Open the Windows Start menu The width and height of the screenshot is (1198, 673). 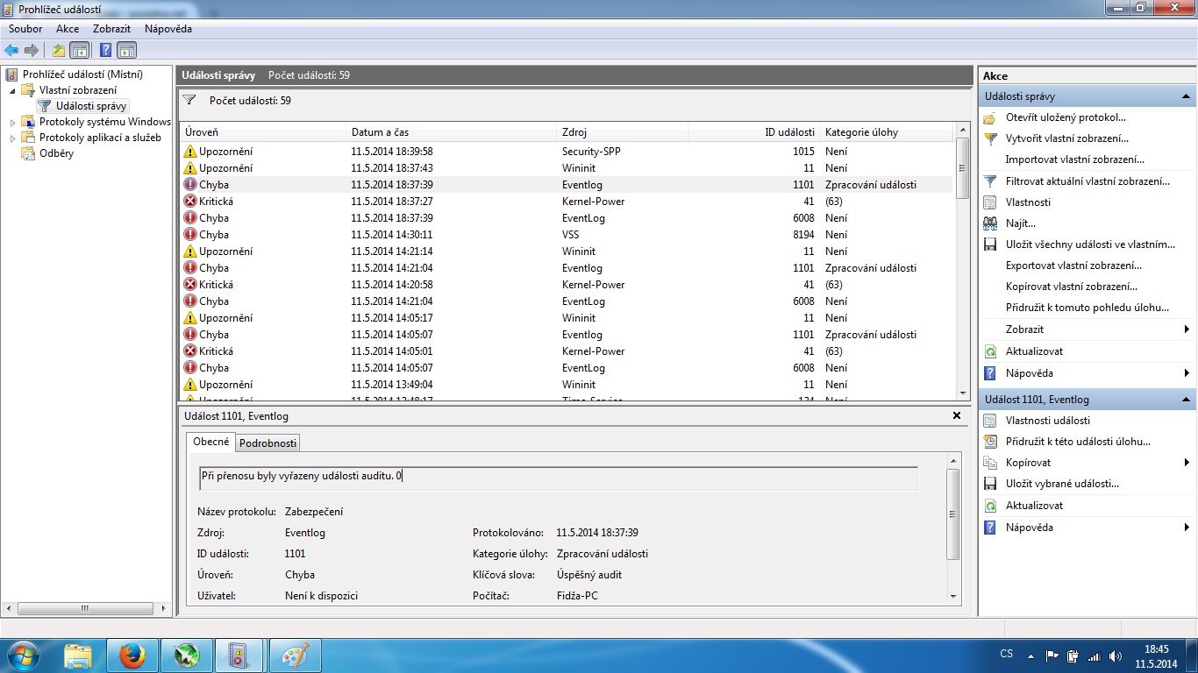point(23,655)
